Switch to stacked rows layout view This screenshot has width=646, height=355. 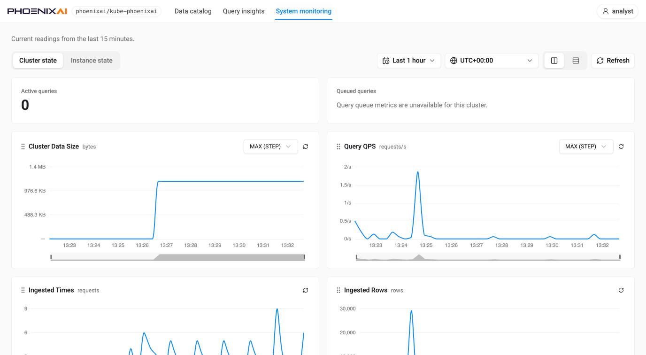click(576, 61)
